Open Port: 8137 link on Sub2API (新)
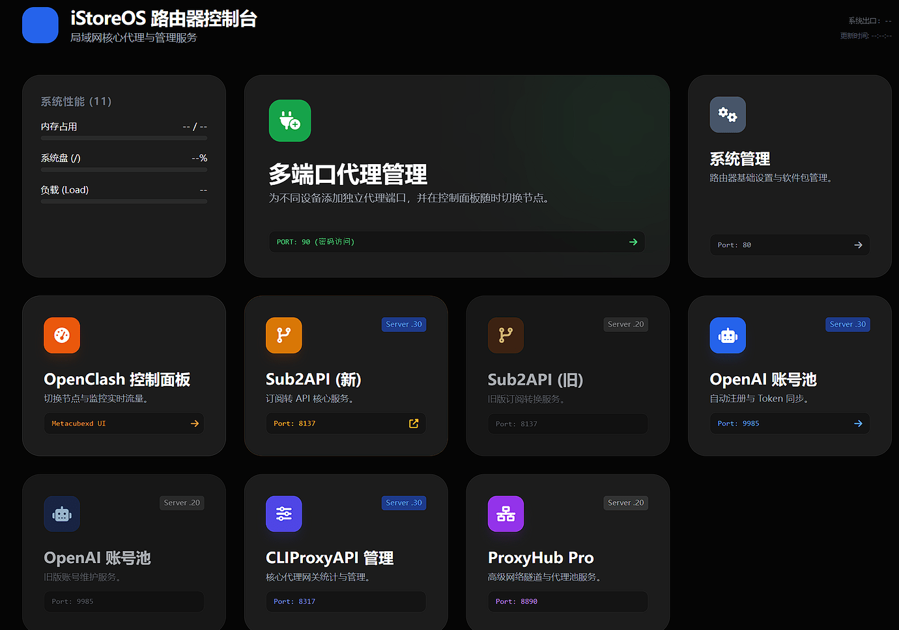Image resolution: width=899 pixels, height=630 pixels. pyautogui.click(x=346, y=423)
